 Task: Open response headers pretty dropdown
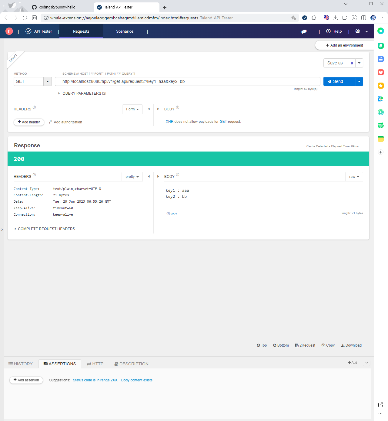tap(132, 177)
